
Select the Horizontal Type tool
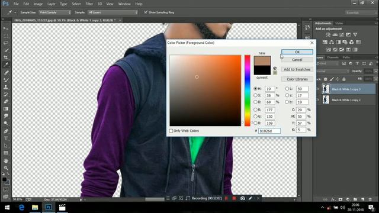pos(6,138)
